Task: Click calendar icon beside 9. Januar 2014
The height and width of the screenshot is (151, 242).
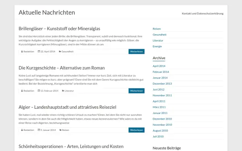Action: [39, 130]
